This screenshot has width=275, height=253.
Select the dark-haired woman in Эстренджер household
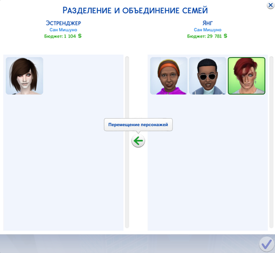24,76
